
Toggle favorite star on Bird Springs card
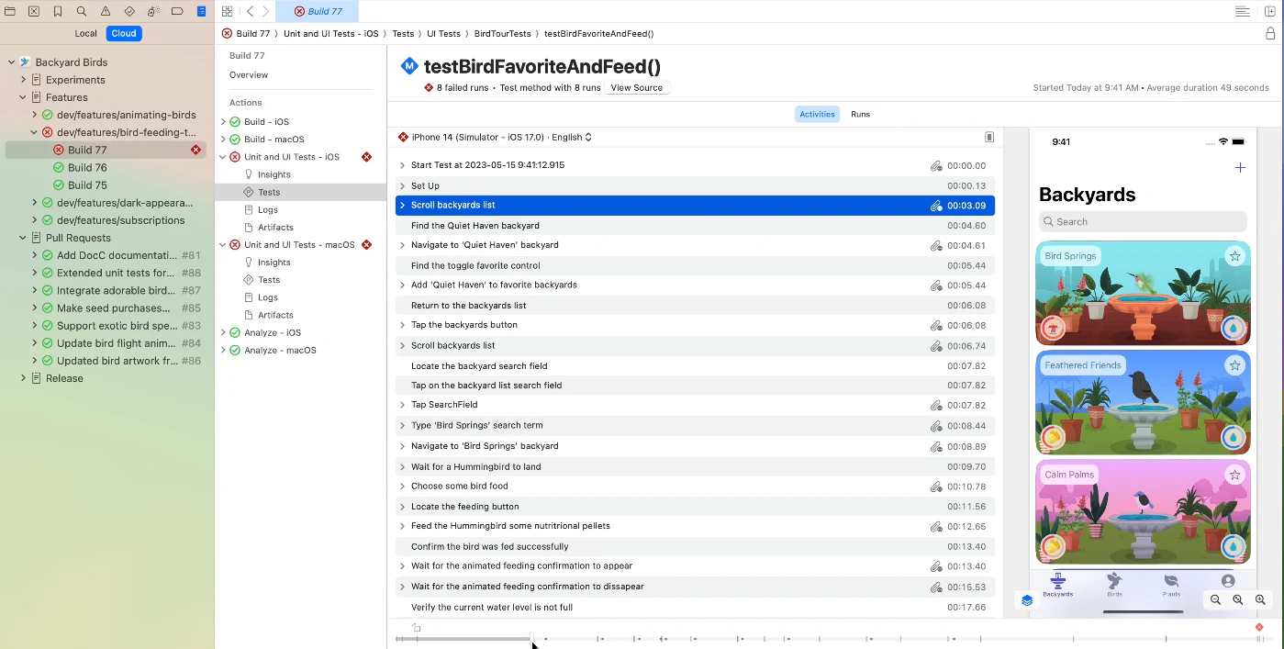pyautogui.click(x=1234, y=256)
